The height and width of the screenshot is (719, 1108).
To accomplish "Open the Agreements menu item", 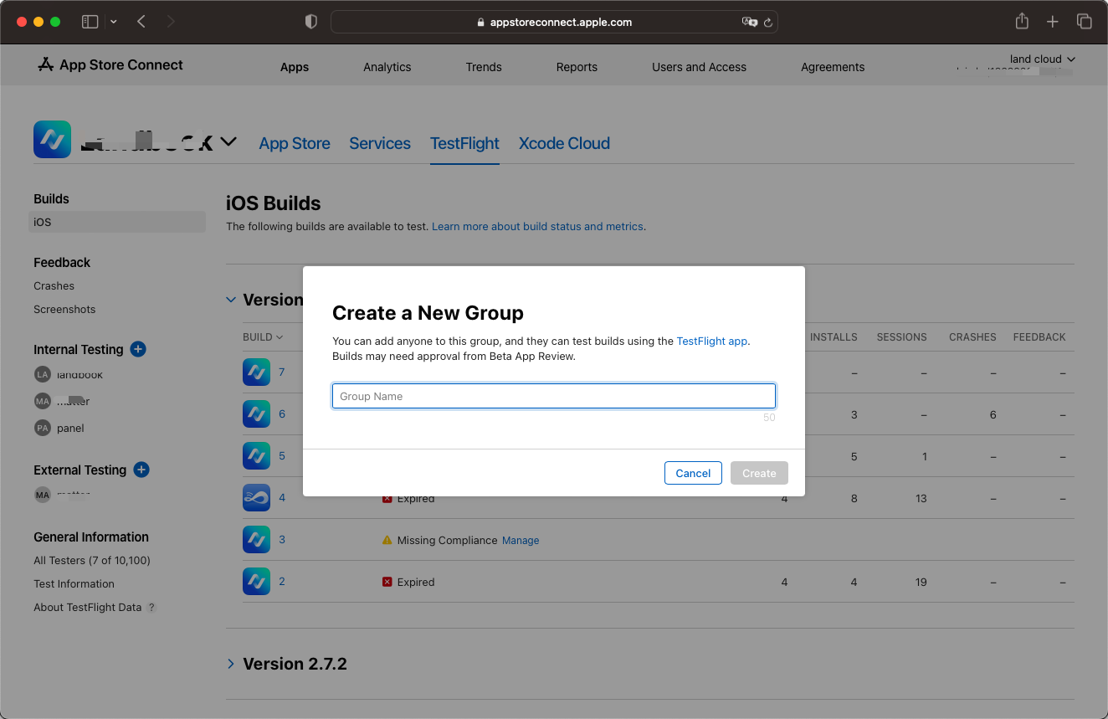I will (x=833, y=67).
